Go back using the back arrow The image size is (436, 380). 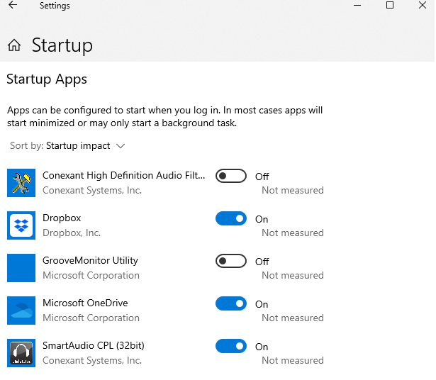click(13, 5)
